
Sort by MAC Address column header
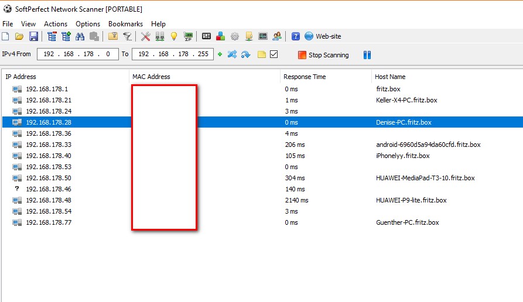tap(204, 77)
